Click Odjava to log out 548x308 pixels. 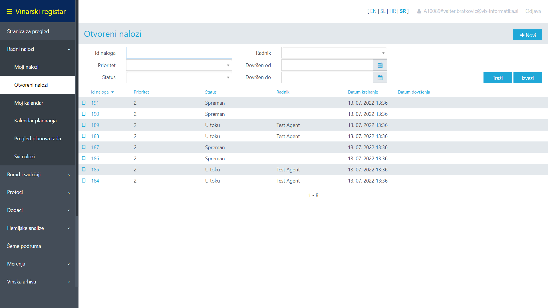click(533, 11)
